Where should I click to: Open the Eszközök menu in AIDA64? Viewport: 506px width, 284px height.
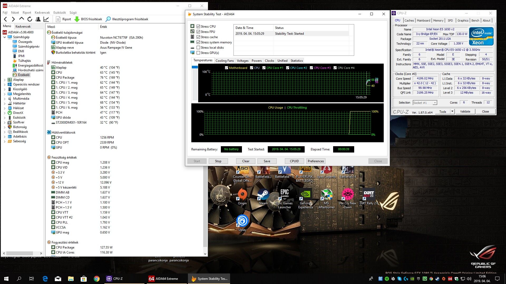click(60, 12)
